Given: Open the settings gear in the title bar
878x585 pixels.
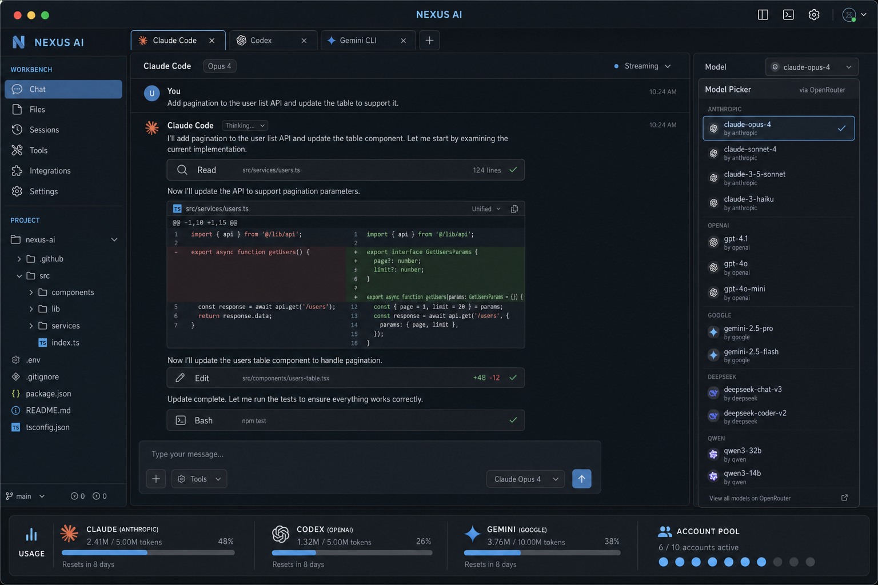Looking at the screenshot, I should point(814,15).
